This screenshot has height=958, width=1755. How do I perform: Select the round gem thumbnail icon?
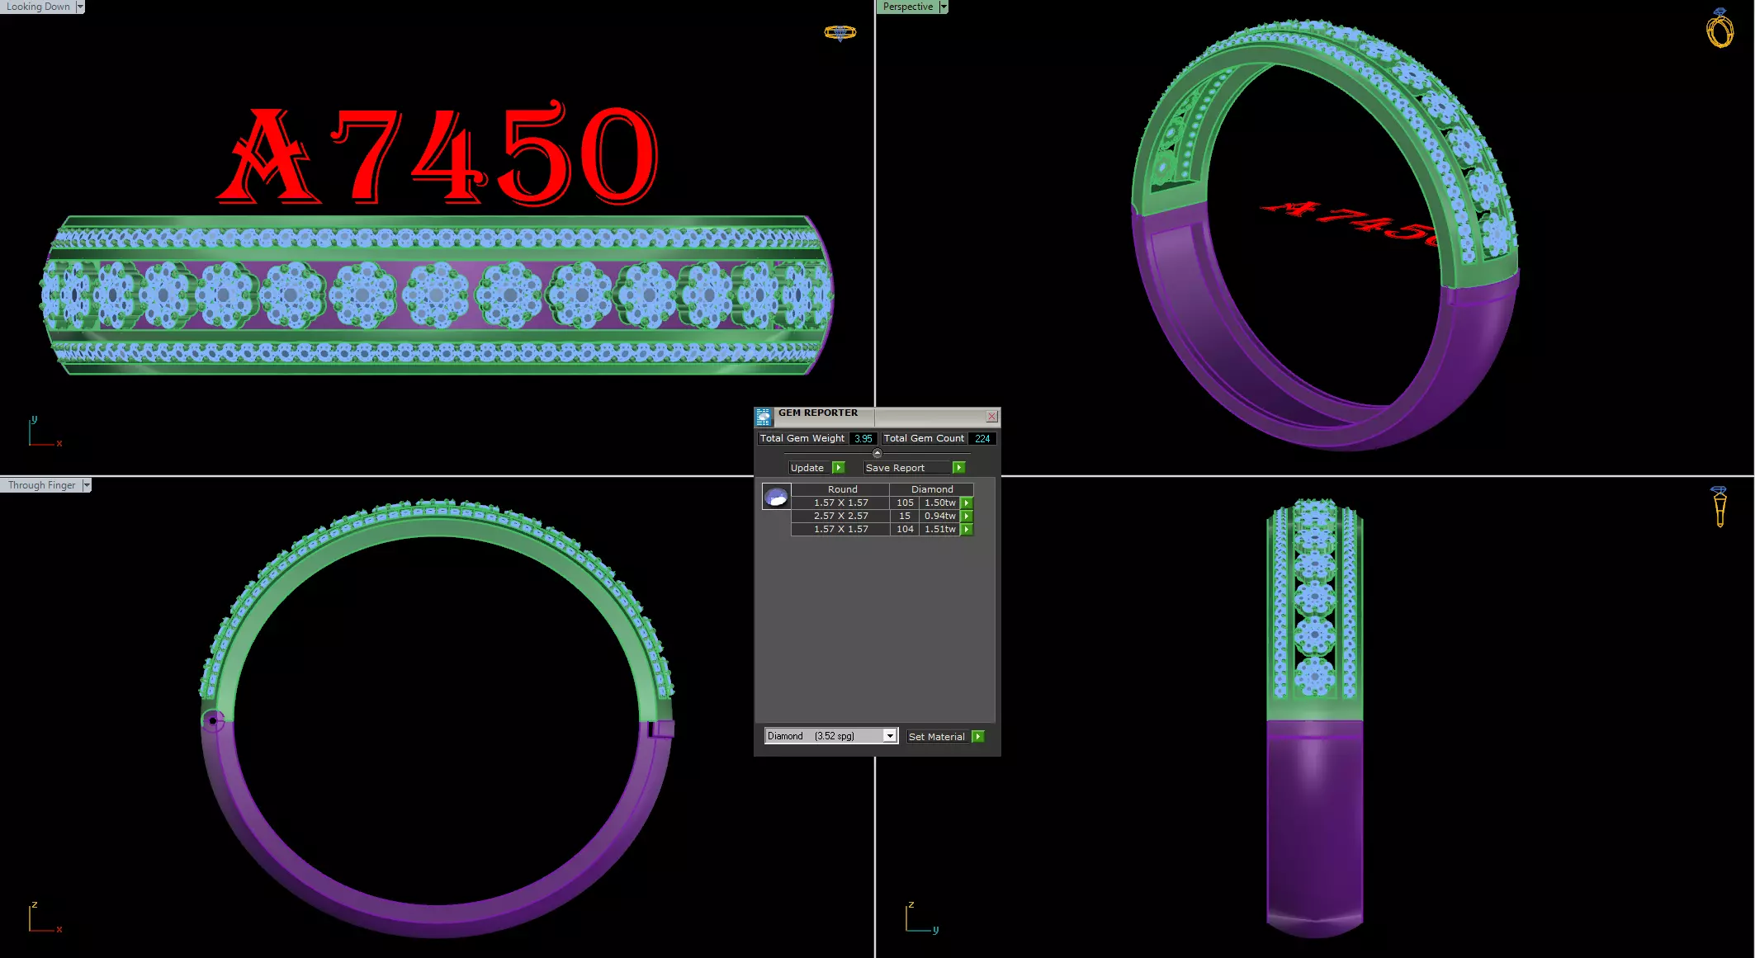coord(776,497)
